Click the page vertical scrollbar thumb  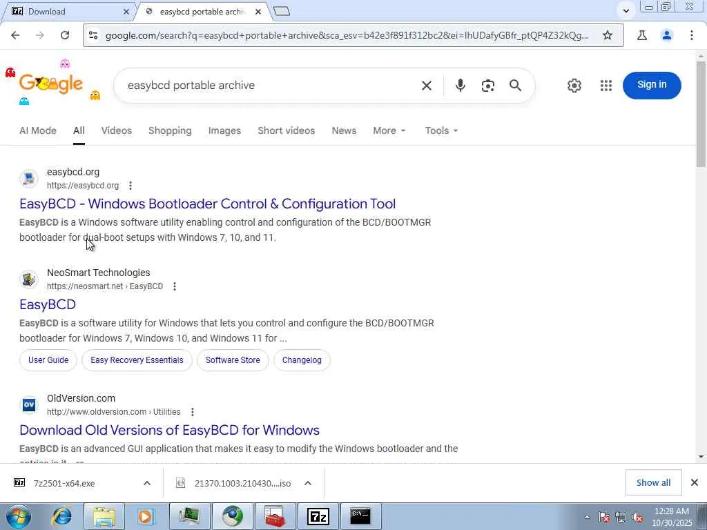(x=701, y=114)
